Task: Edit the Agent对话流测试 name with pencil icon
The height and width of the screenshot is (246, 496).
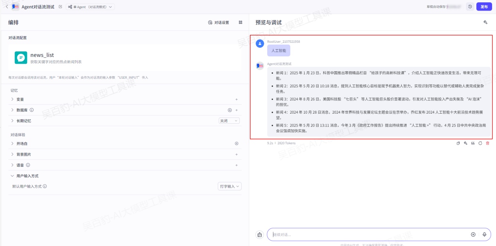Action: point(60,7)
